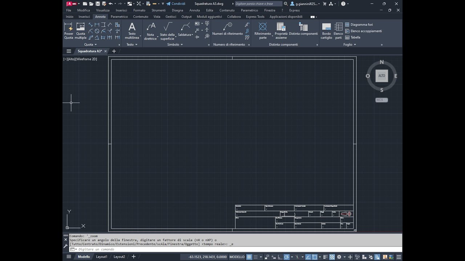Expand the Quota panel
The image size is (465, 261).
(90, 45)
